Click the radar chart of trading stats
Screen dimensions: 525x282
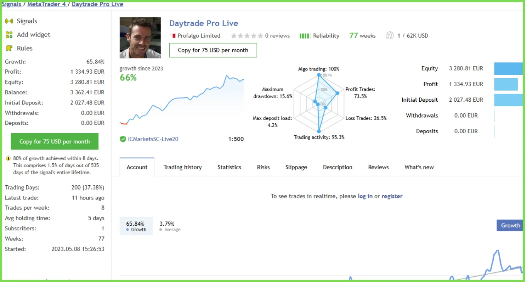(319, 104)
